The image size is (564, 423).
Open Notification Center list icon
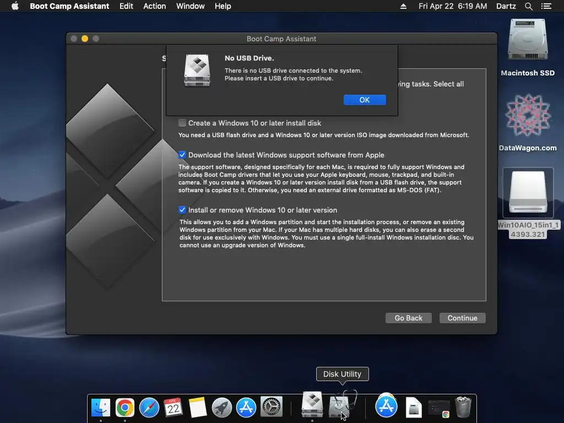pos(546,6)
